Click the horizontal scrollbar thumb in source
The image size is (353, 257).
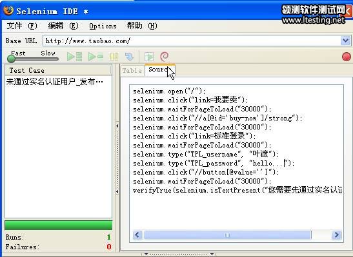(x=227, y=235)
